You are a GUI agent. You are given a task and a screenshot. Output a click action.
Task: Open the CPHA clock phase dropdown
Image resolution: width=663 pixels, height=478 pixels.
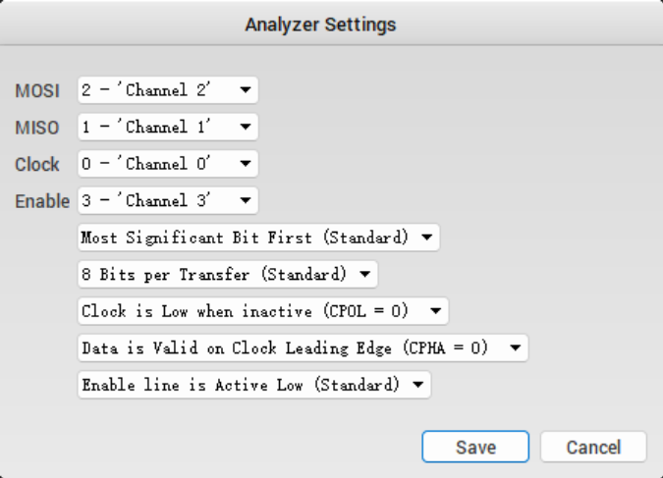[x=303, y=347]
